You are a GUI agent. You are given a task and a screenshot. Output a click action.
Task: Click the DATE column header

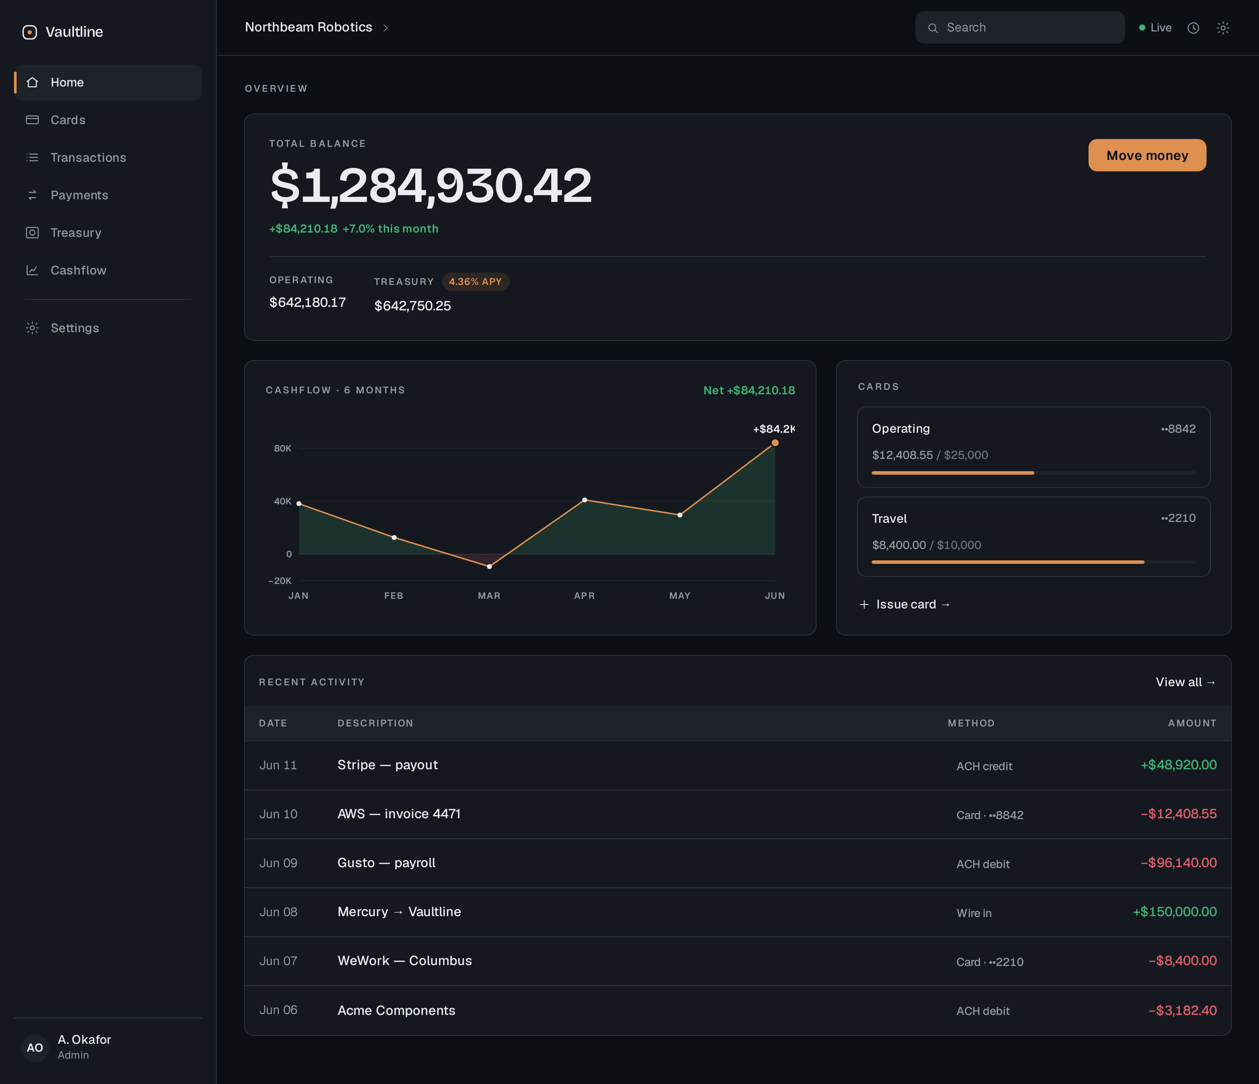coord(273,723)
